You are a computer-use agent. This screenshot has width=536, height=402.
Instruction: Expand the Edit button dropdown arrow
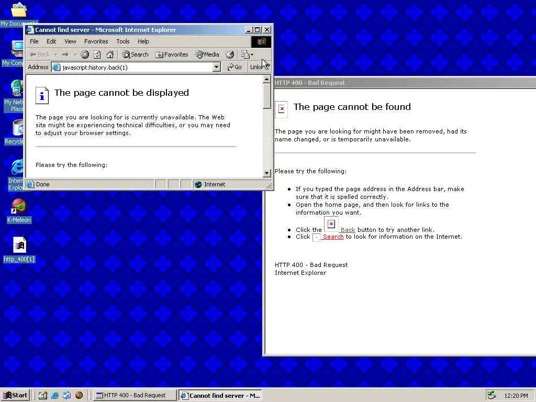(x=252, y=54)
